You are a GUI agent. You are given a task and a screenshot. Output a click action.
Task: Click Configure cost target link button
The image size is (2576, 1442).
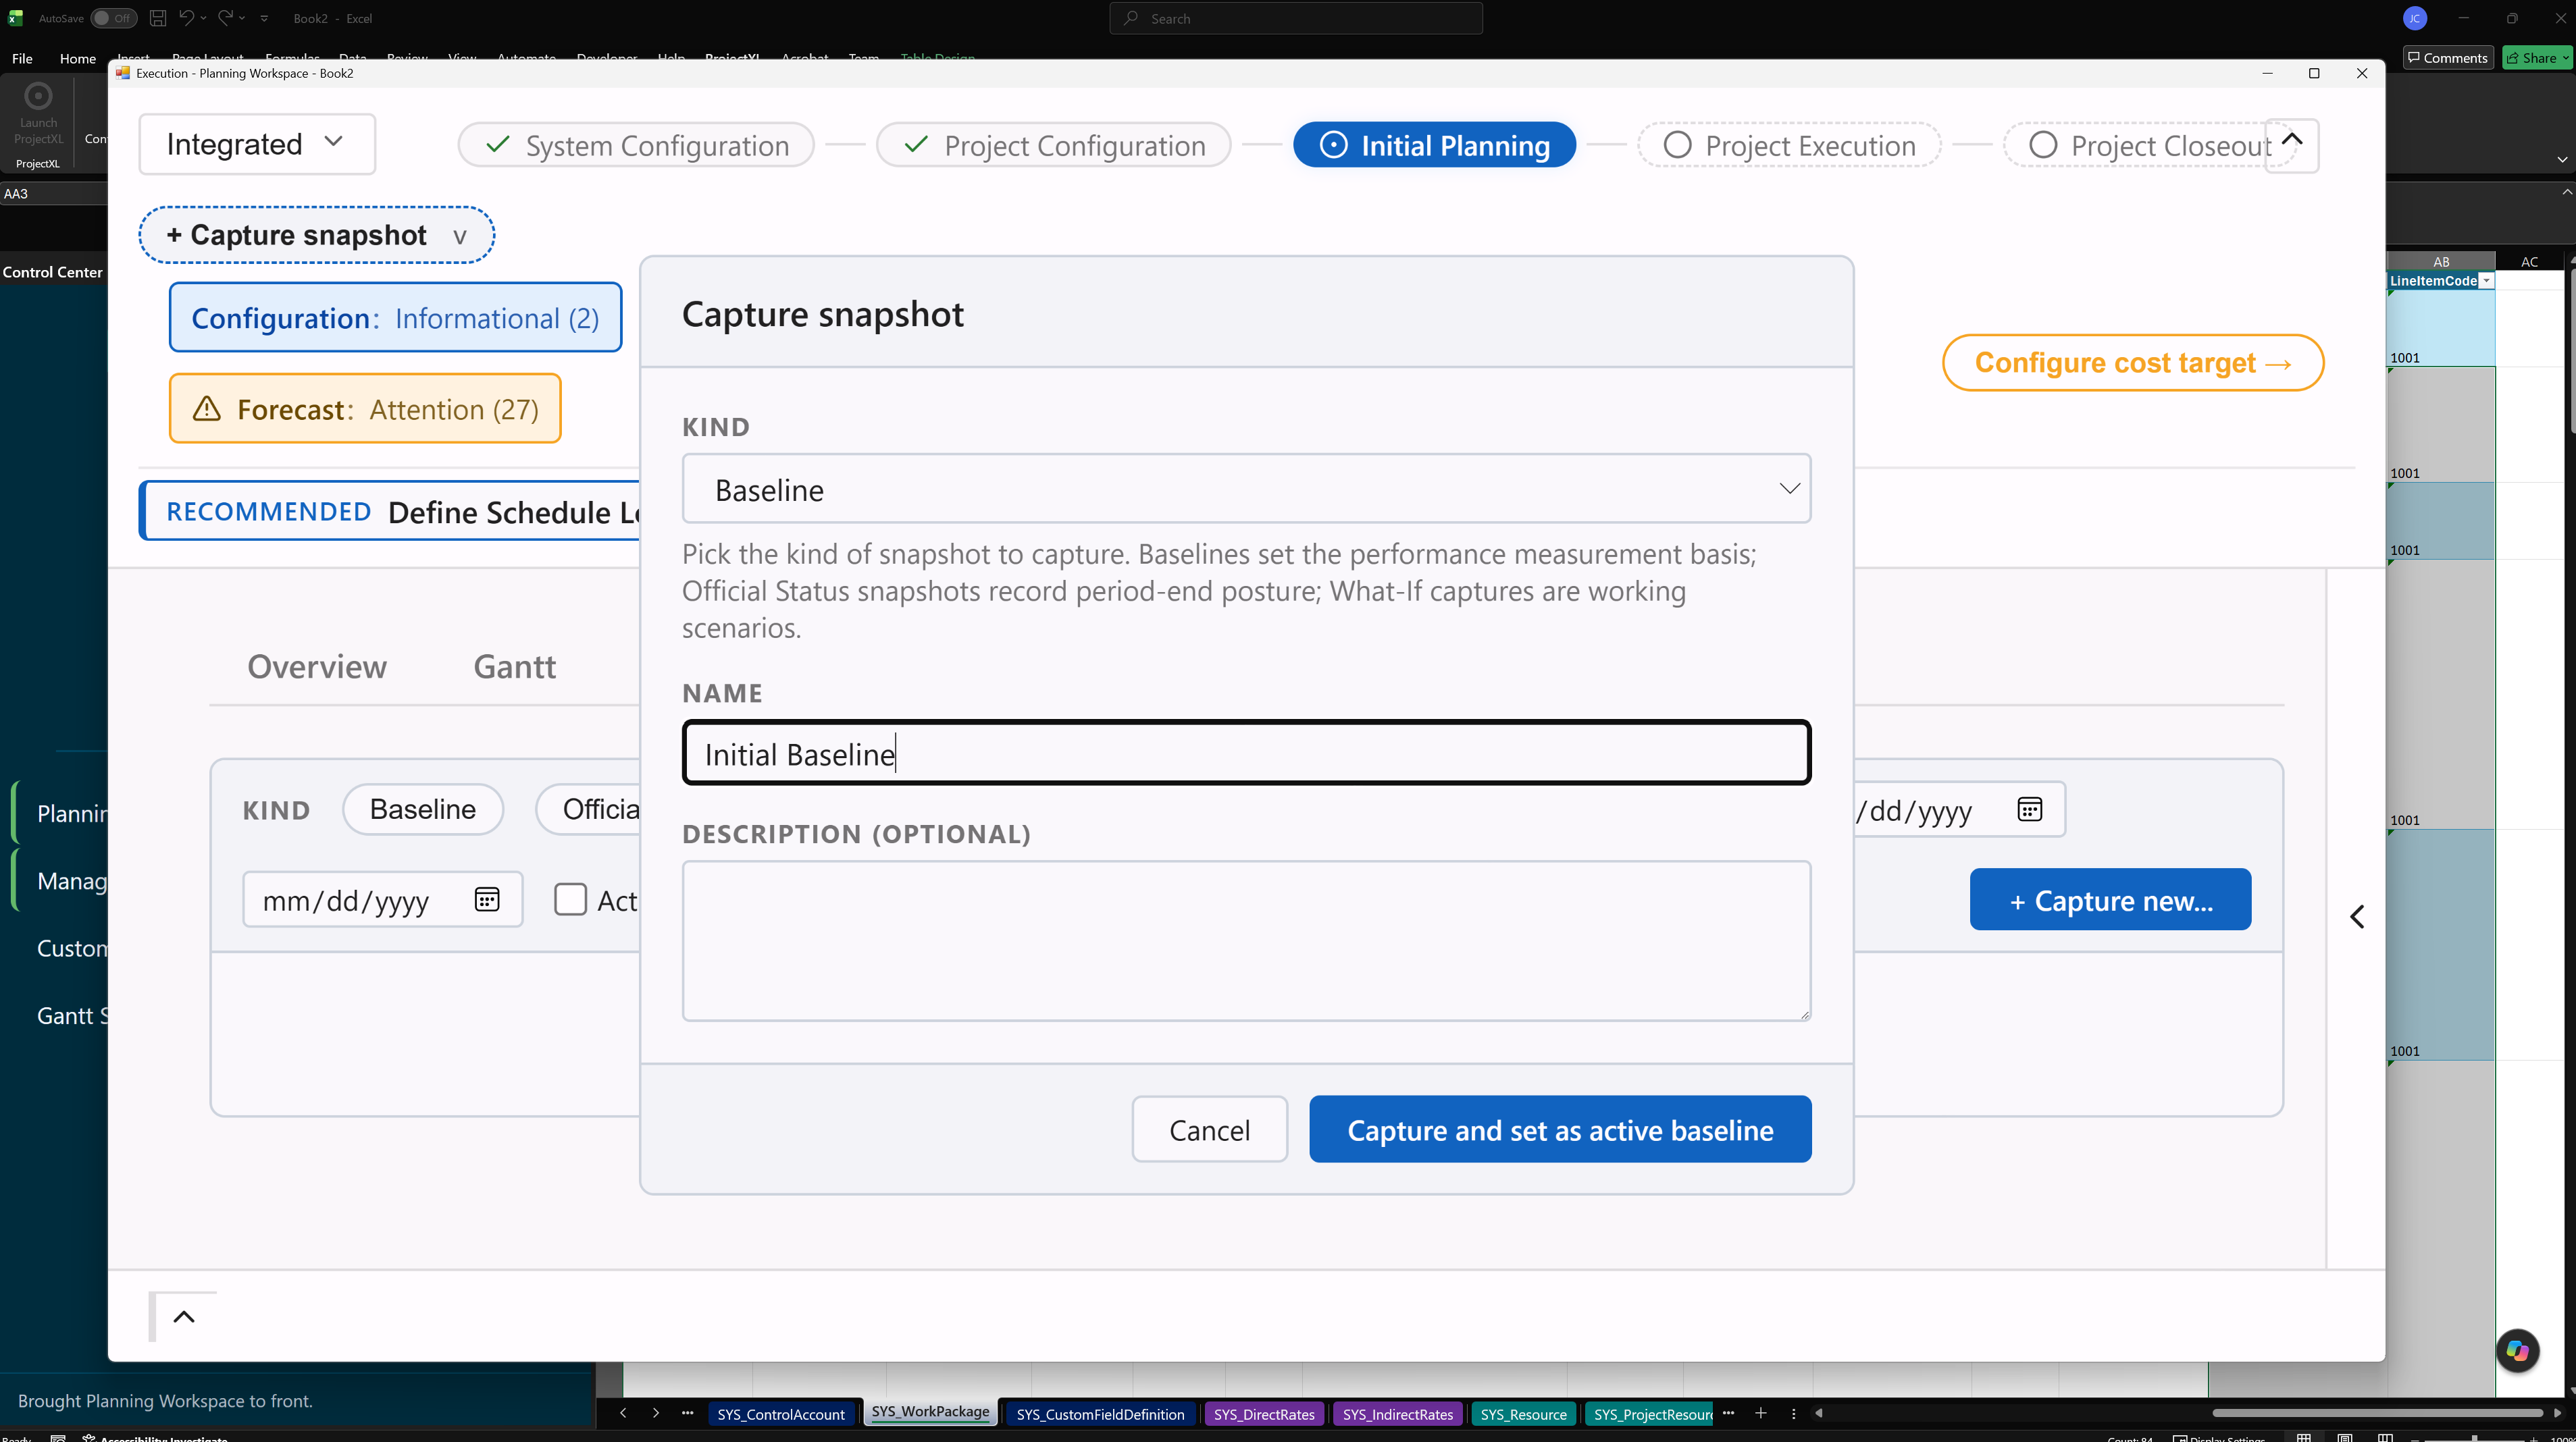[x=2132, y=363]
